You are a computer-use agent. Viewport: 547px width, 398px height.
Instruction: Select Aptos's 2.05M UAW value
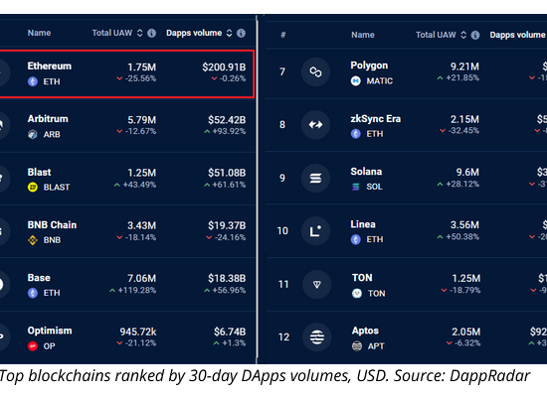[466, 332]
